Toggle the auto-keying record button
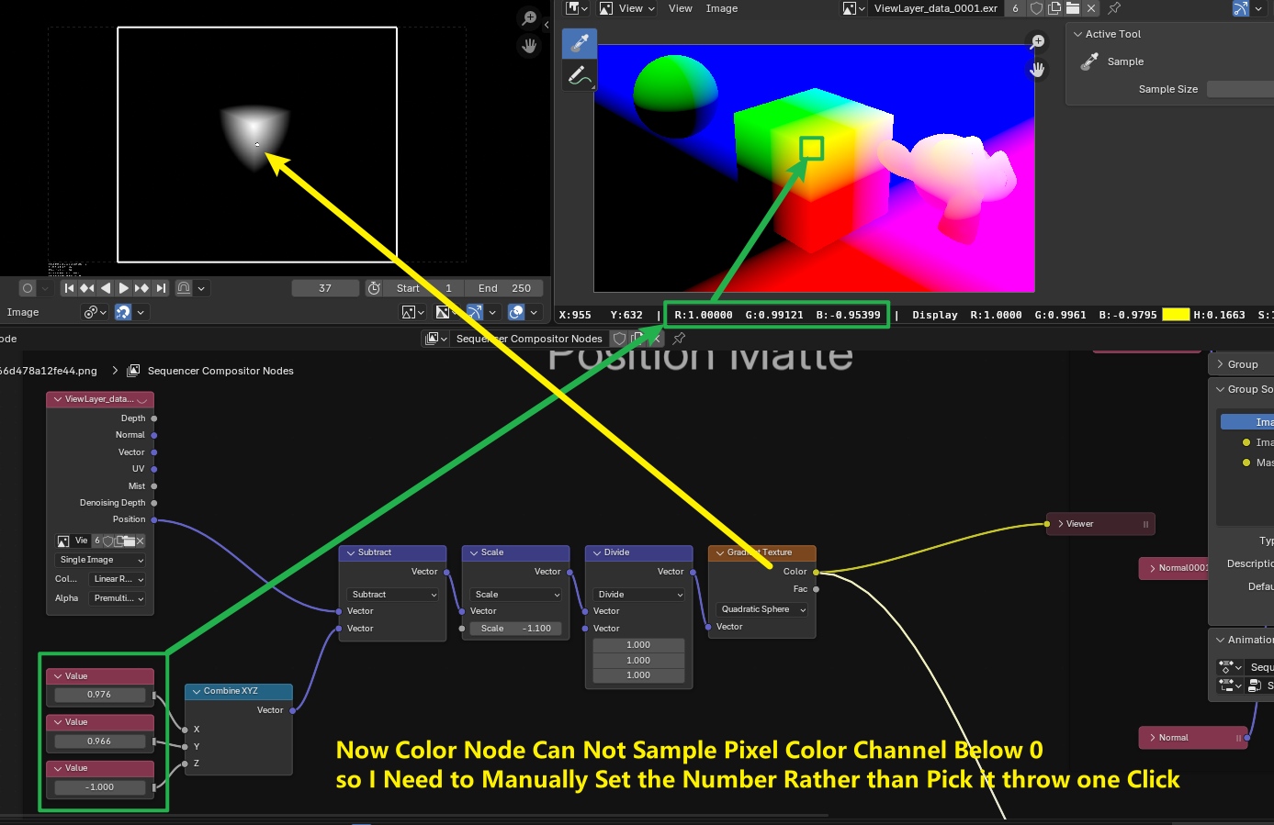The width and height of the screenshot is (1274, 825). [x=28, y=288]
